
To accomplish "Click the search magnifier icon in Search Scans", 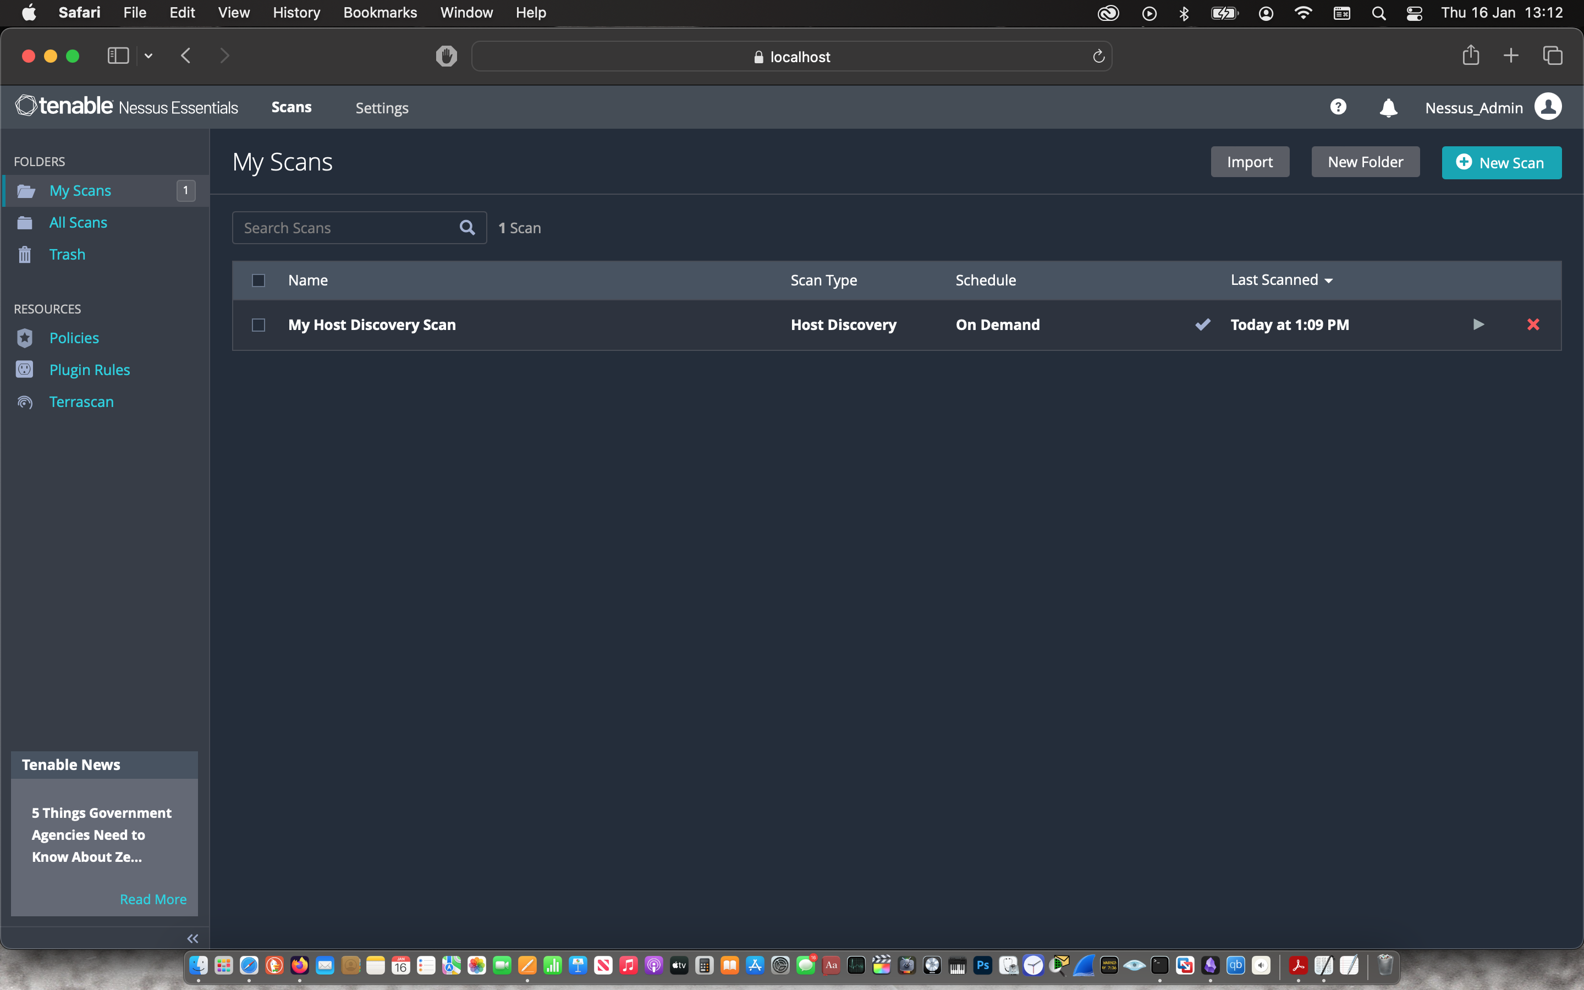I will point(468,228).
